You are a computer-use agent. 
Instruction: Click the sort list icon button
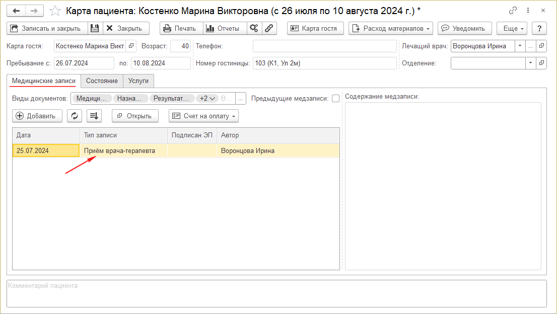[x=94, y=116]
